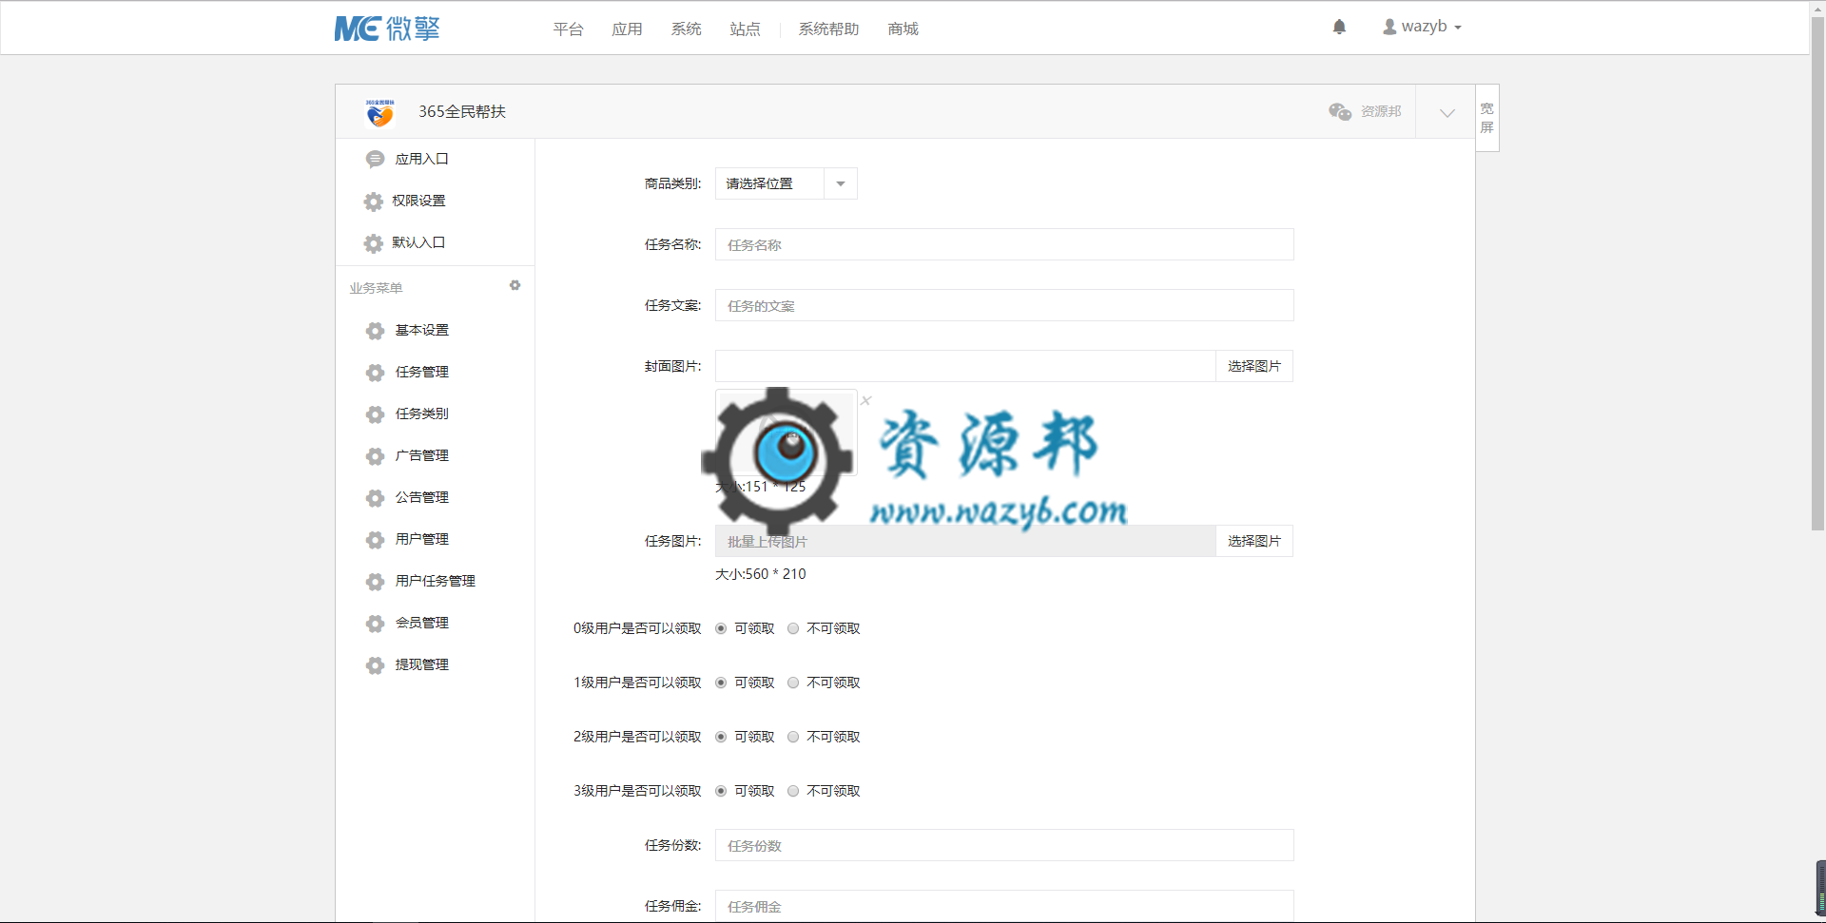Click the 微擎 logo

tap(387, 29)
